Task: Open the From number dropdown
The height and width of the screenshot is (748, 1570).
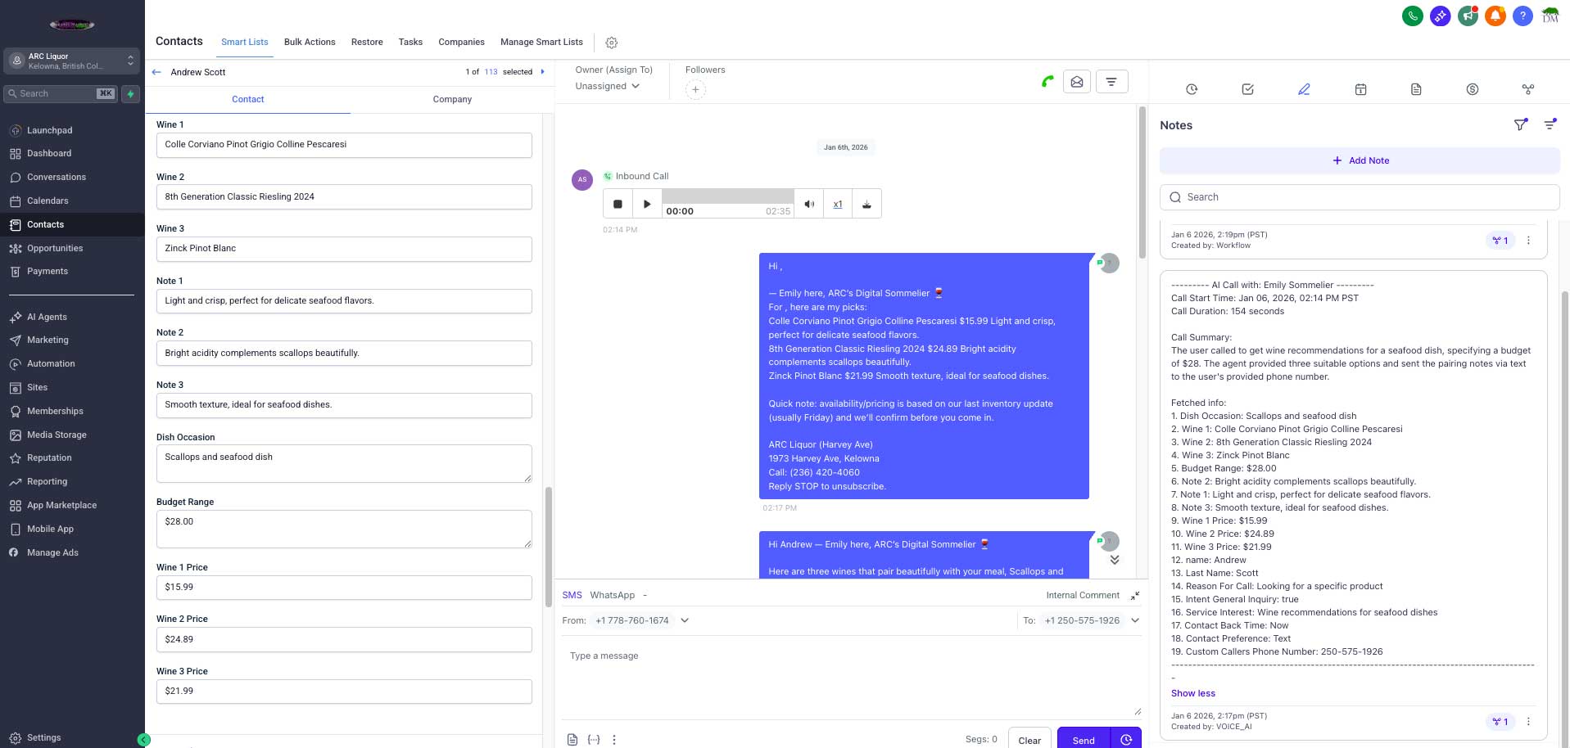Action: 684,620
